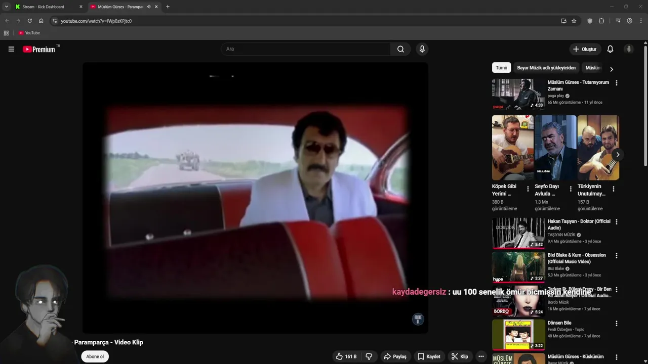Type in the Ara search field

(x=306, y=49)
